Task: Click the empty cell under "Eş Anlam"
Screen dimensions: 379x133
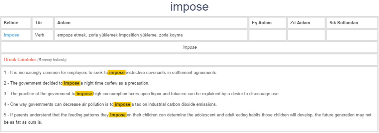Action: 267,35
